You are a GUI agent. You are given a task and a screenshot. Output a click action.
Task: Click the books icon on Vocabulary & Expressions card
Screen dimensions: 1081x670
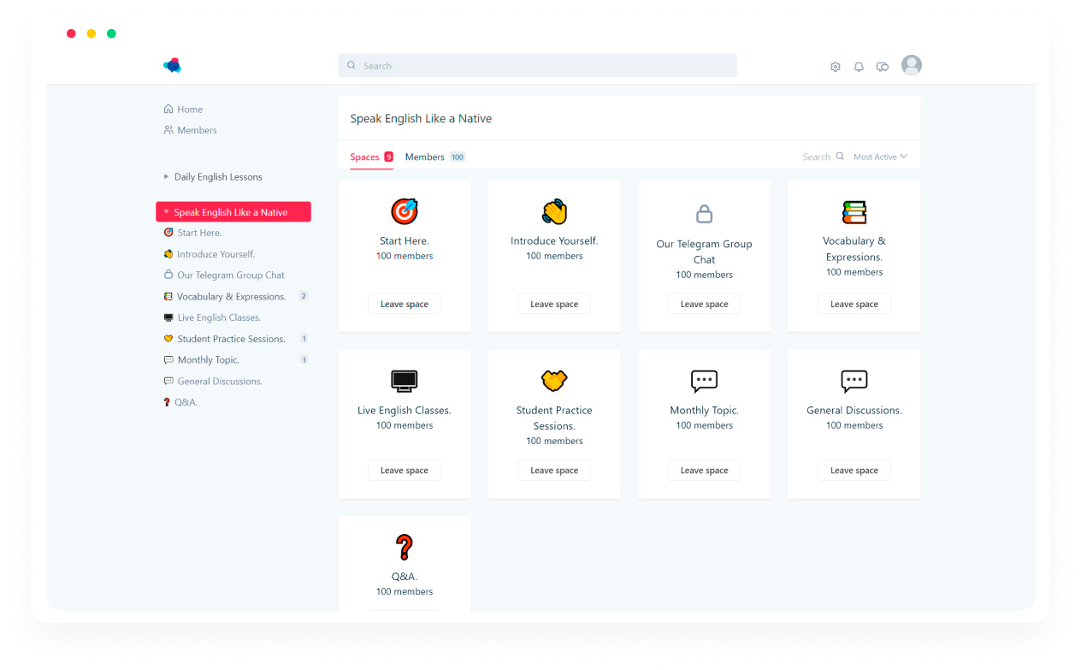click(854, 211)
